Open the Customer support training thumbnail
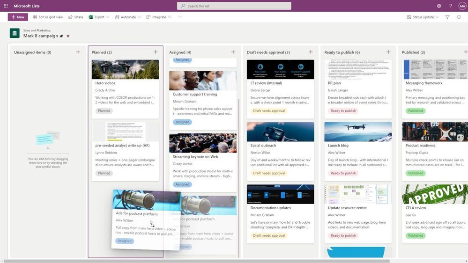The image size is (468, 263). [203, 80]
